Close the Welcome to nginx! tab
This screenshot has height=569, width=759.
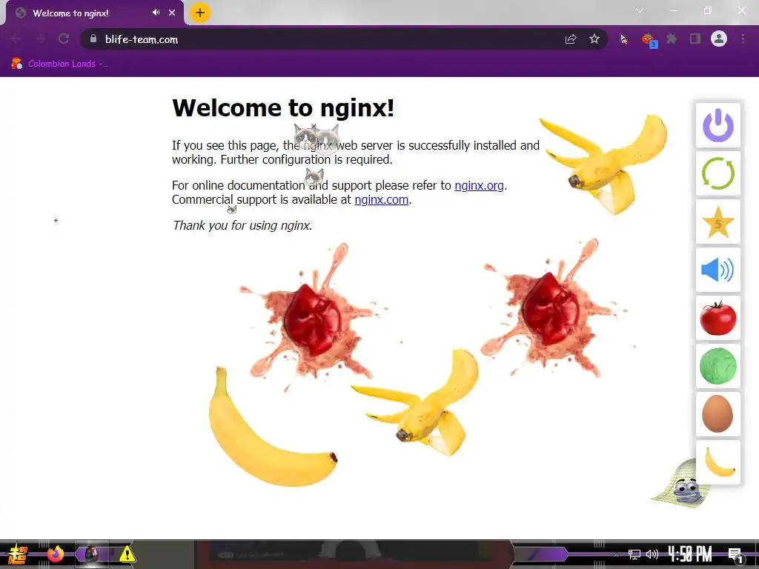tap(172, 13)
